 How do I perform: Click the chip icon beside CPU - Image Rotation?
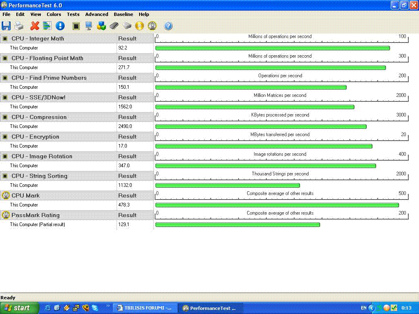pos(5,157)
